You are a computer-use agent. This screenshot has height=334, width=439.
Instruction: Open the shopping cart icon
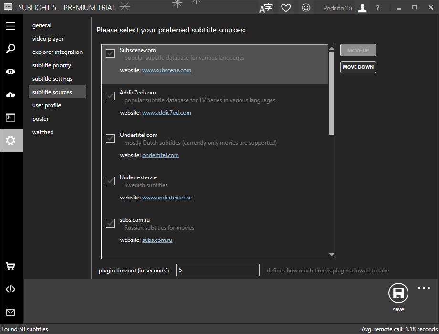click(10, 266)
